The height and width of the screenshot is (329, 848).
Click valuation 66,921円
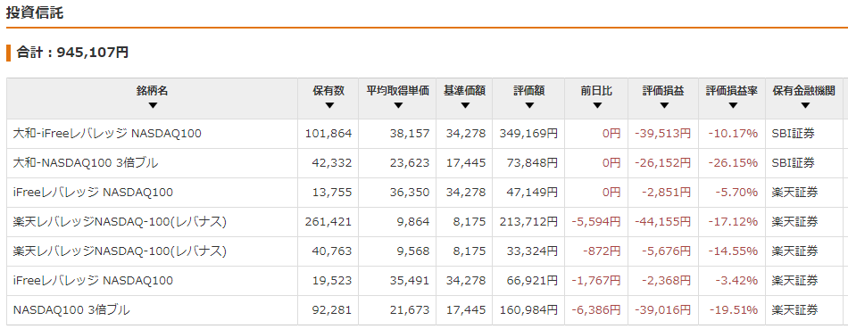(x=532, y=280)
